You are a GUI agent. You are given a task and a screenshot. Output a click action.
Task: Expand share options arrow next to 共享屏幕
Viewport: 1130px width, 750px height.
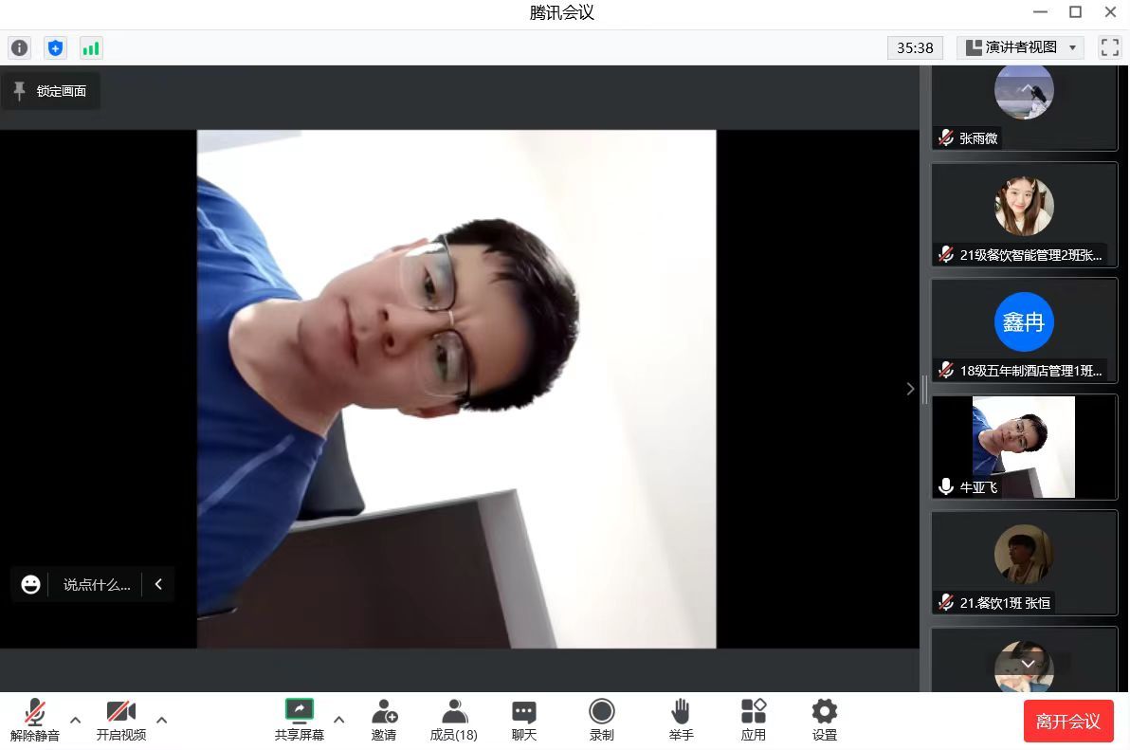[x=338, y=720]
